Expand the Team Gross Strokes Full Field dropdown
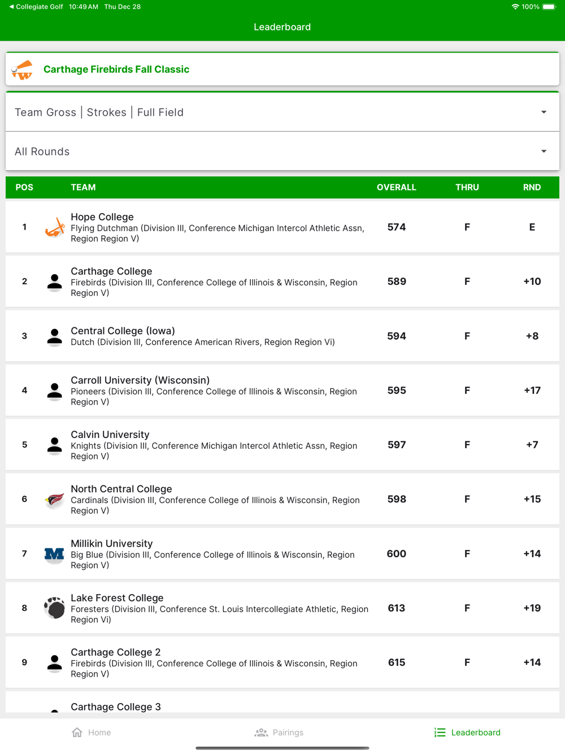Image resolution: width=565 pixels, height=754 pixels. [x=544, y=112]
